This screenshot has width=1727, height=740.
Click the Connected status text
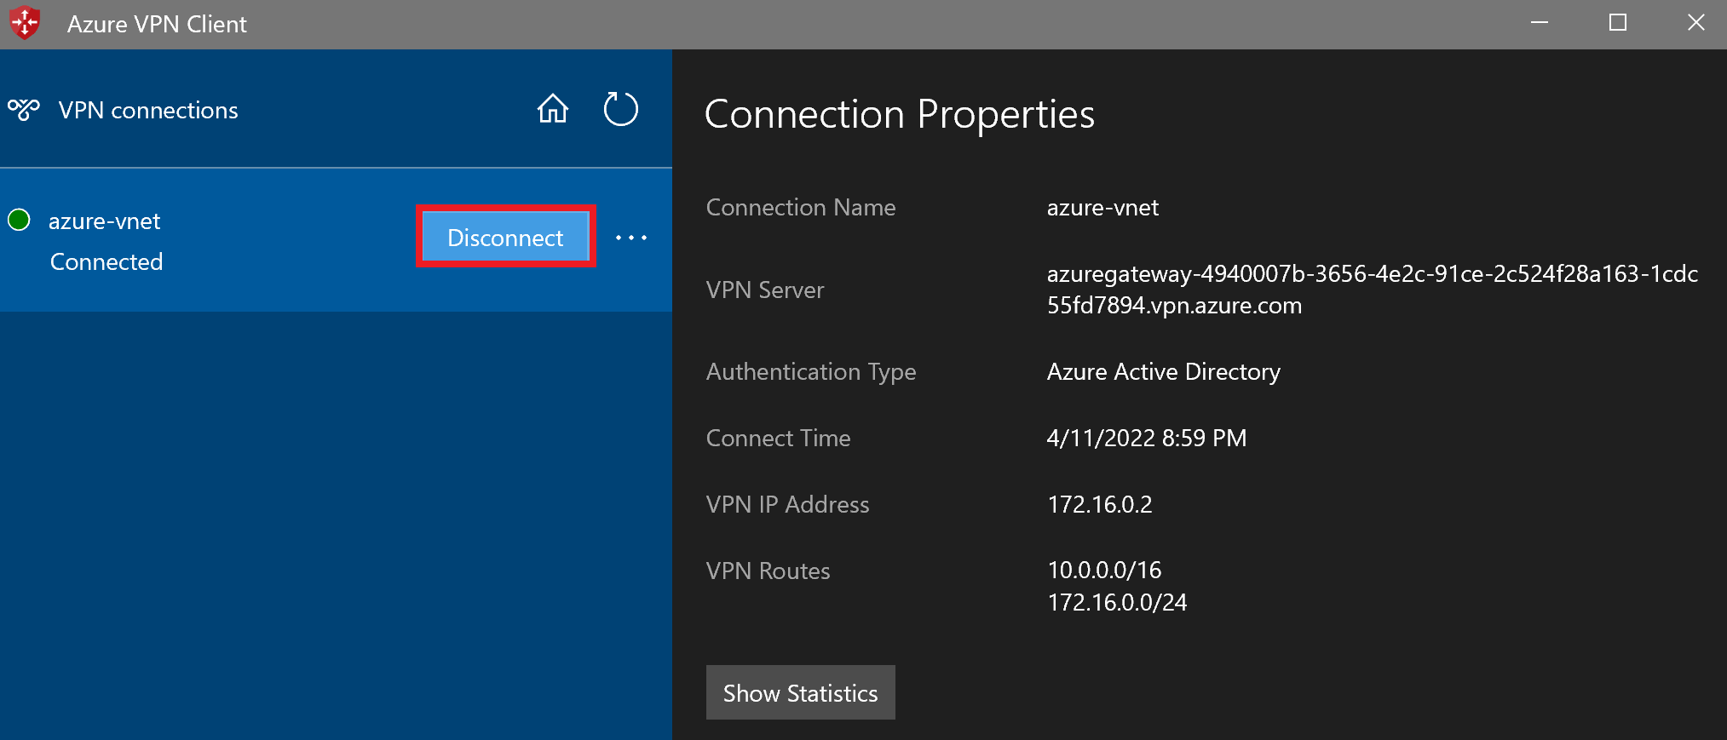coord(106,261)
